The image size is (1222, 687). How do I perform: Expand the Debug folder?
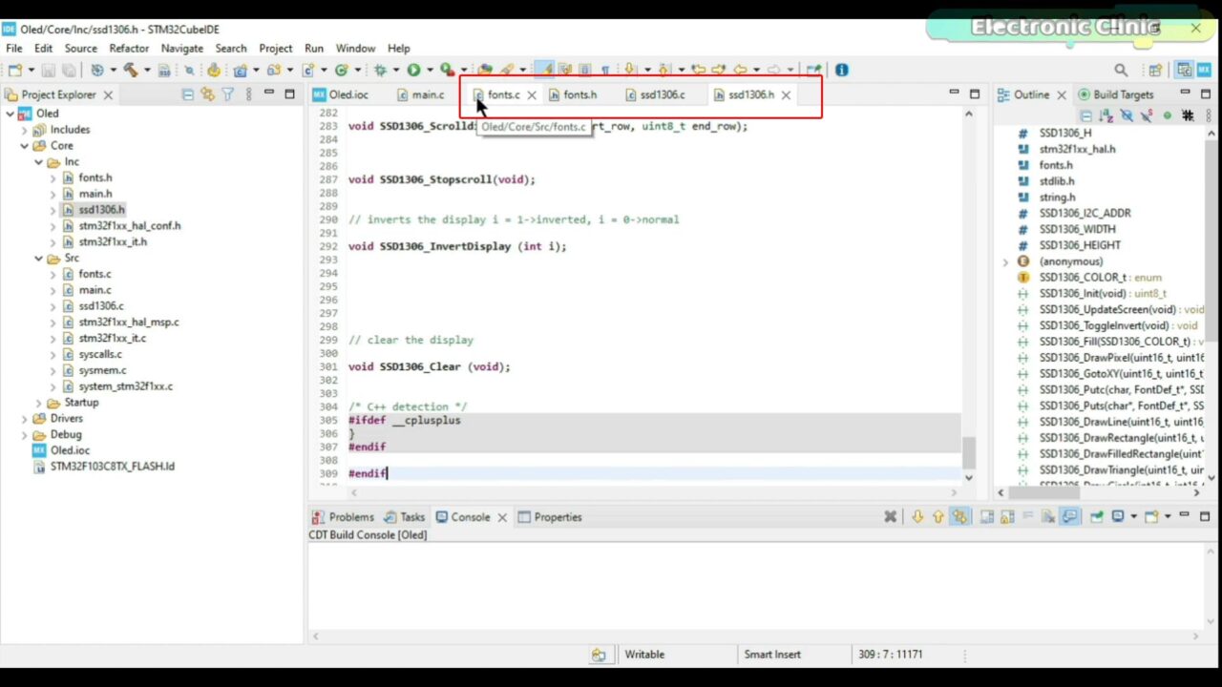tap(25, 435)
